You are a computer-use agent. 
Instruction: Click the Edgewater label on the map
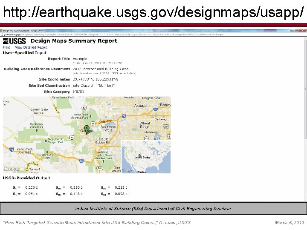(x=150, y=132)
